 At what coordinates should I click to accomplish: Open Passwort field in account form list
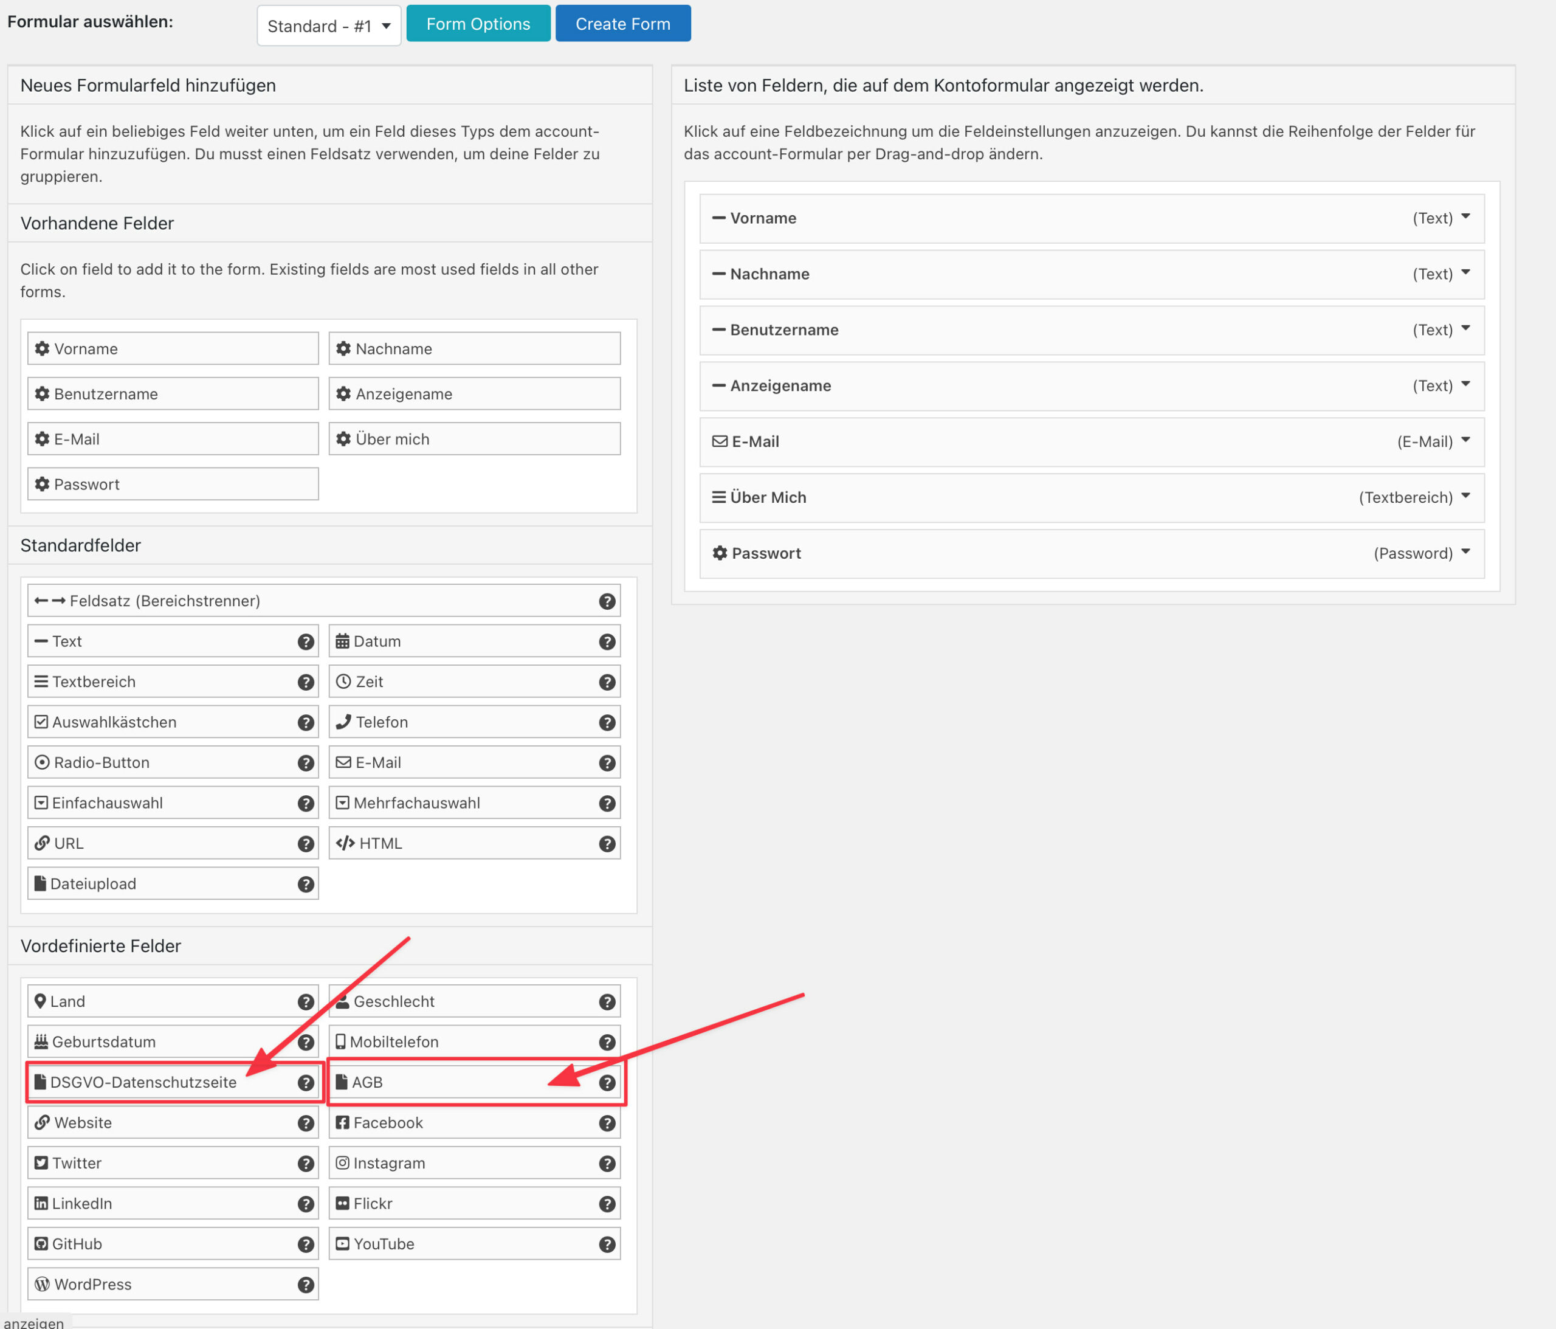click(1092, 553)
